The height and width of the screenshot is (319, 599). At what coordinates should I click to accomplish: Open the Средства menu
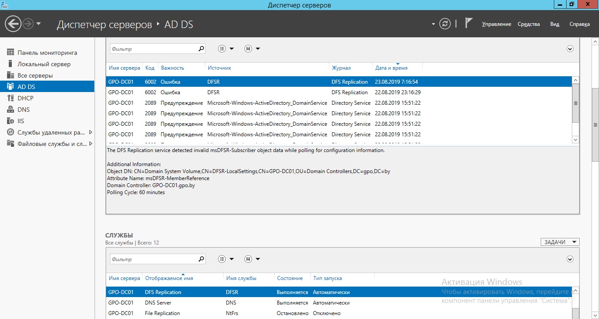point(528,24)
